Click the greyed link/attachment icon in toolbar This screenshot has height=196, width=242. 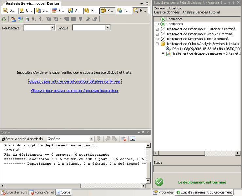tap(88, 19)
